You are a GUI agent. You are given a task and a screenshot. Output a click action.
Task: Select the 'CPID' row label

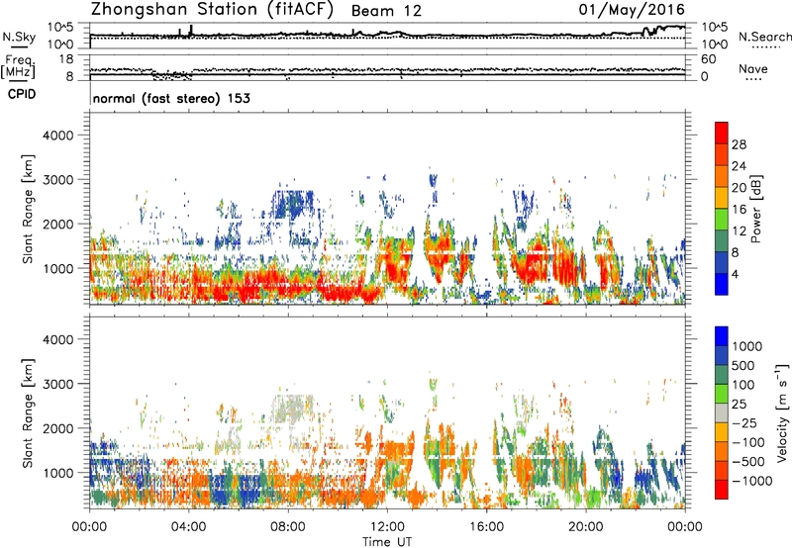point(22,94)
